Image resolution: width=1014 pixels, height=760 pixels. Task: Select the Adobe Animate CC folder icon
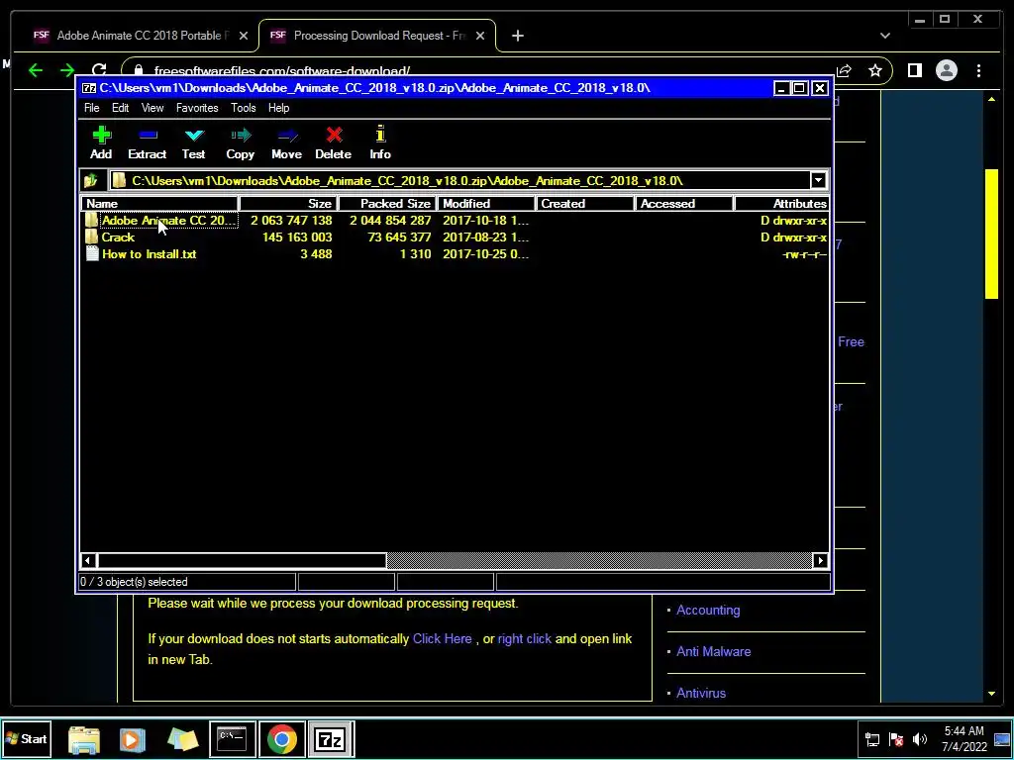tap(92, 221)
